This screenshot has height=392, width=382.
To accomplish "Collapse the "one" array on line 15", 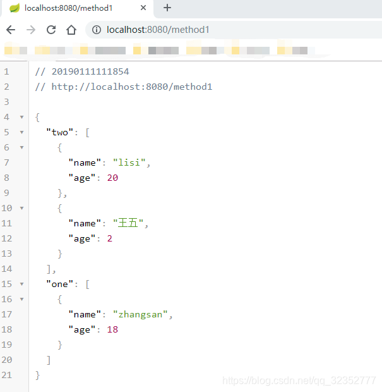I will tap(21, 284).
